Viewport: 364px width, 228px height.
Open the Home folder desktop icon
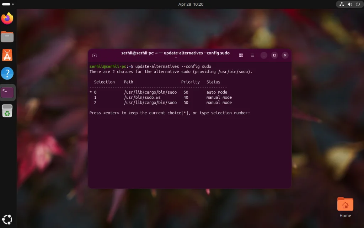coord(345,207)
